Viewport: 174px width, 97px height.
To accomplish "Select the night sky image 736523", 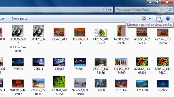I will 18,62.
